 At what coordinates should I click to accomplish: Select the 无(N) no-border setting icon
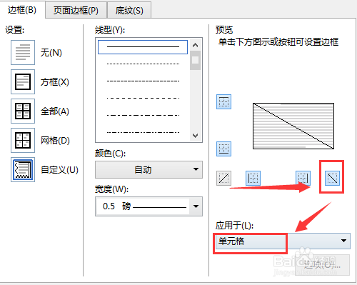coord(23,52)
